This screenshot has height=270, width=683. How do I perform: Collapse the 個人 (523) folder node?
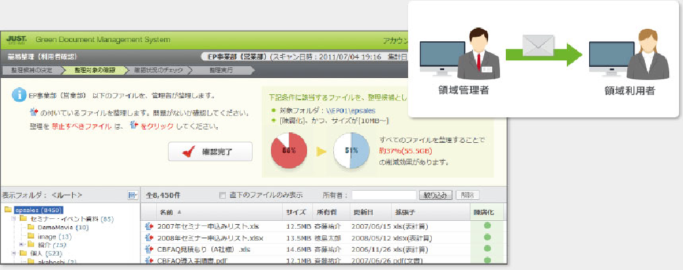[14, 253]
